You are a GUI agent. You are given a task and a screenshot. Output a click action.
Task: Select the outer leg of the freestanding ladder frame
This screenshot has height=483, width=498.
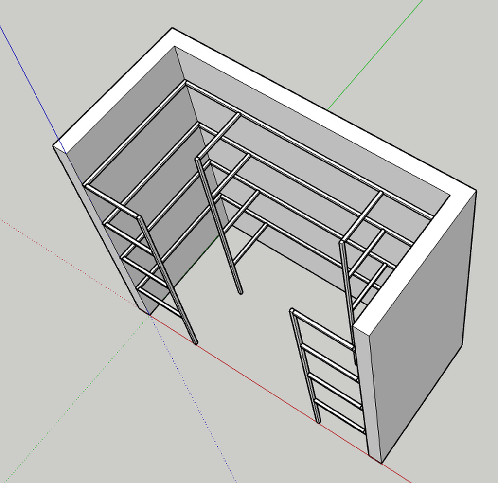(x=304, y=365)
